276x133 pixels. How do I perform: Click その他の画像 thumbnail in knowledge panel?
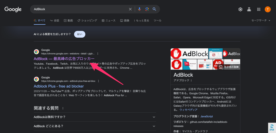click(229, 67)
